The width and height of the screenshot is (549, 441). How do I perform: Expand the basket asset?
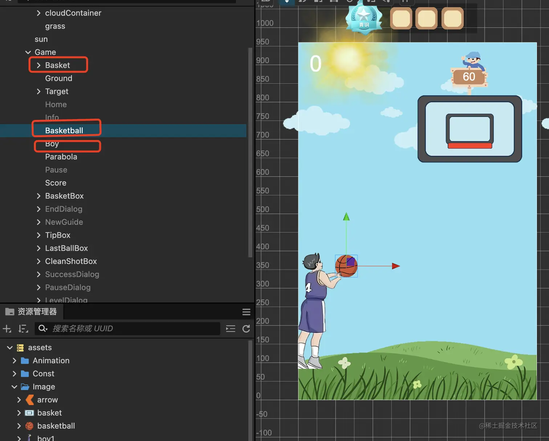(19, 413)
